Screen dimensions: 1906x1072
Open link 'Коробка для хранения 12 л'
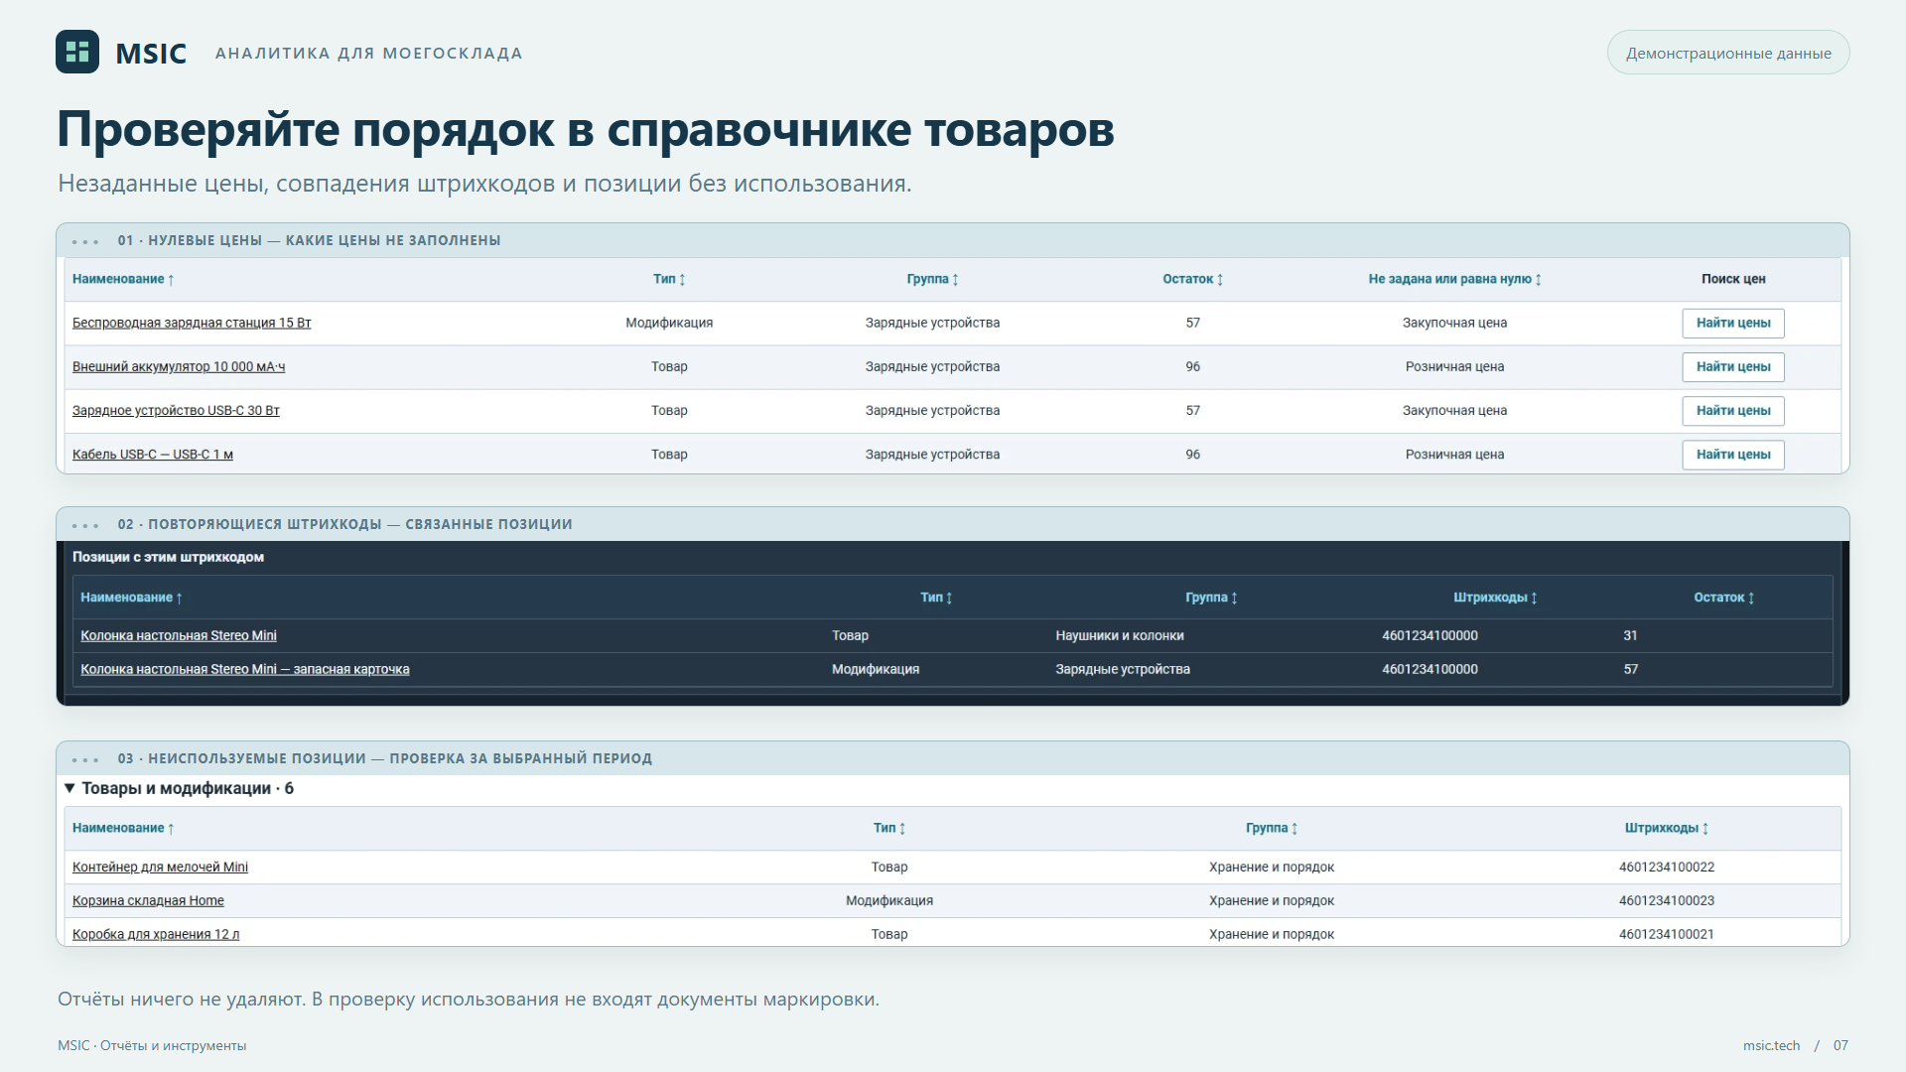tap(156, 934)
